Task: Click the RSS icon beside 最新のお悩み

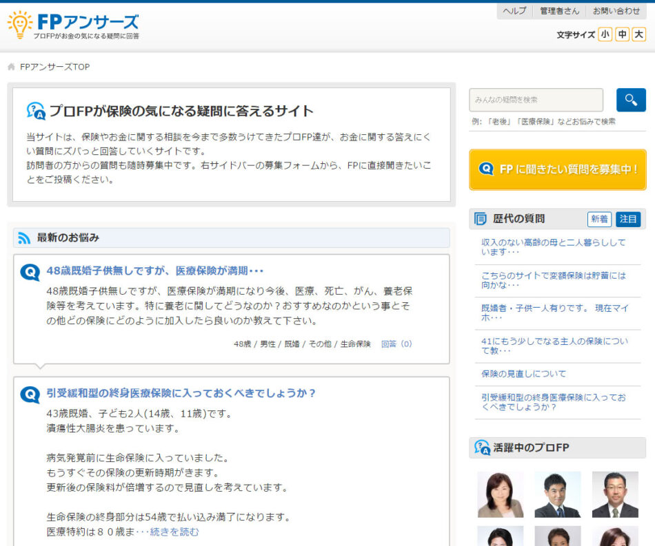Action: tap(24, 238)
